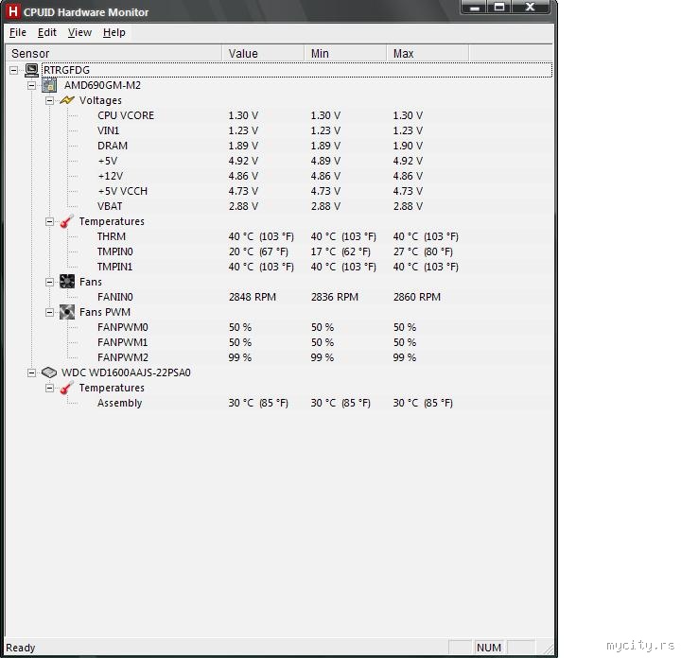Collapse the RTRGFDG root node
The width and height of the screenshot is (681, 658).
point(14,70)
